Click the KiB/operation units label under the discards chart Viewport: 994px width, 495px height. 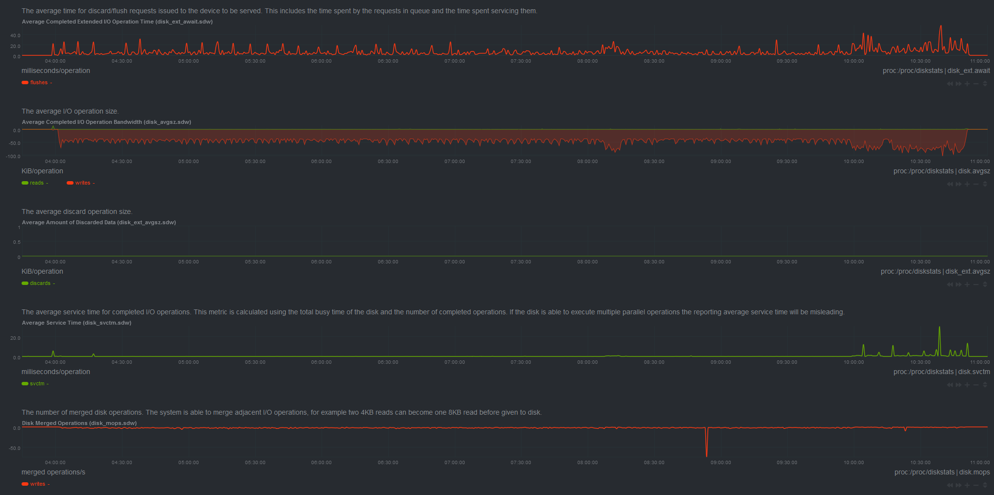point(42,272)
